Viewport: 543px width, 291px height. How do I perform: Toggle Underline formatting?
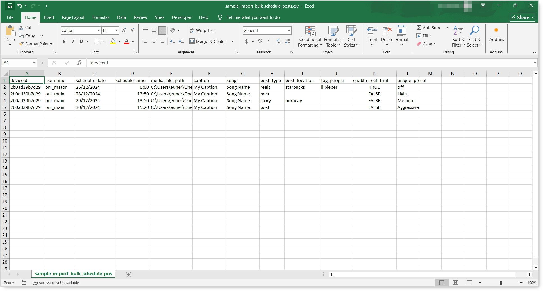click(x=81, y=41)
